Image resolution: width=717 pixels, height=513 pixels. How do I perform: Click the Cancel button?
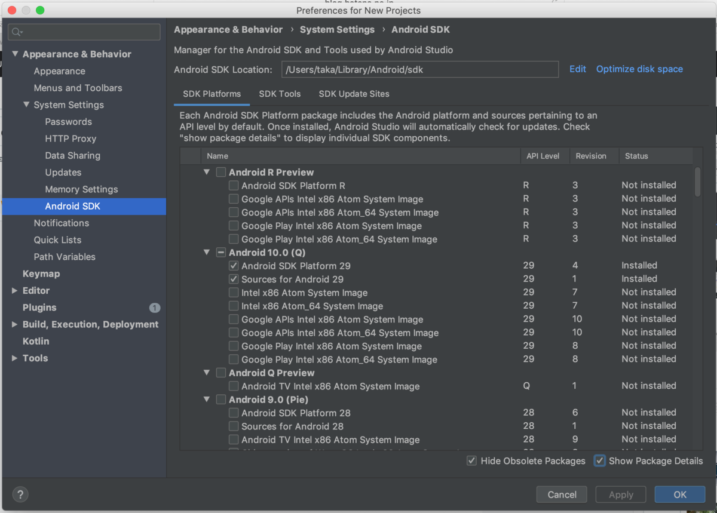click(x=562, y=494)
